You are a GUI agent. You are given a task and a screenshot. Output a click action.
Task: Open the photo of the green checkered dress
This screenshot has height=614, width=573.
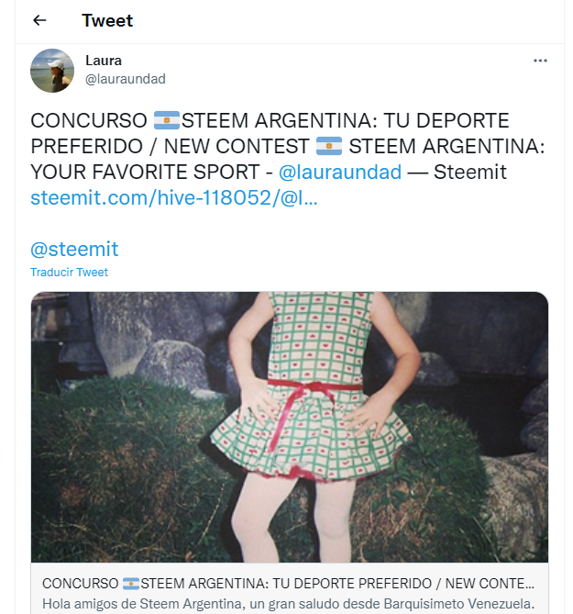[290, 427]
